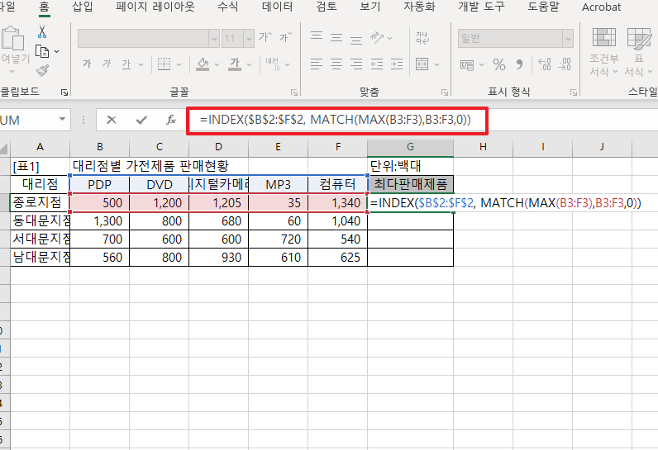Expand fill color dropdown arrow
The image size is (658, 450).
point(217,64)
